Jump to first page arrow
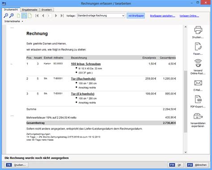Viewport: 212px width, 170px height. [x=37, y=16]
